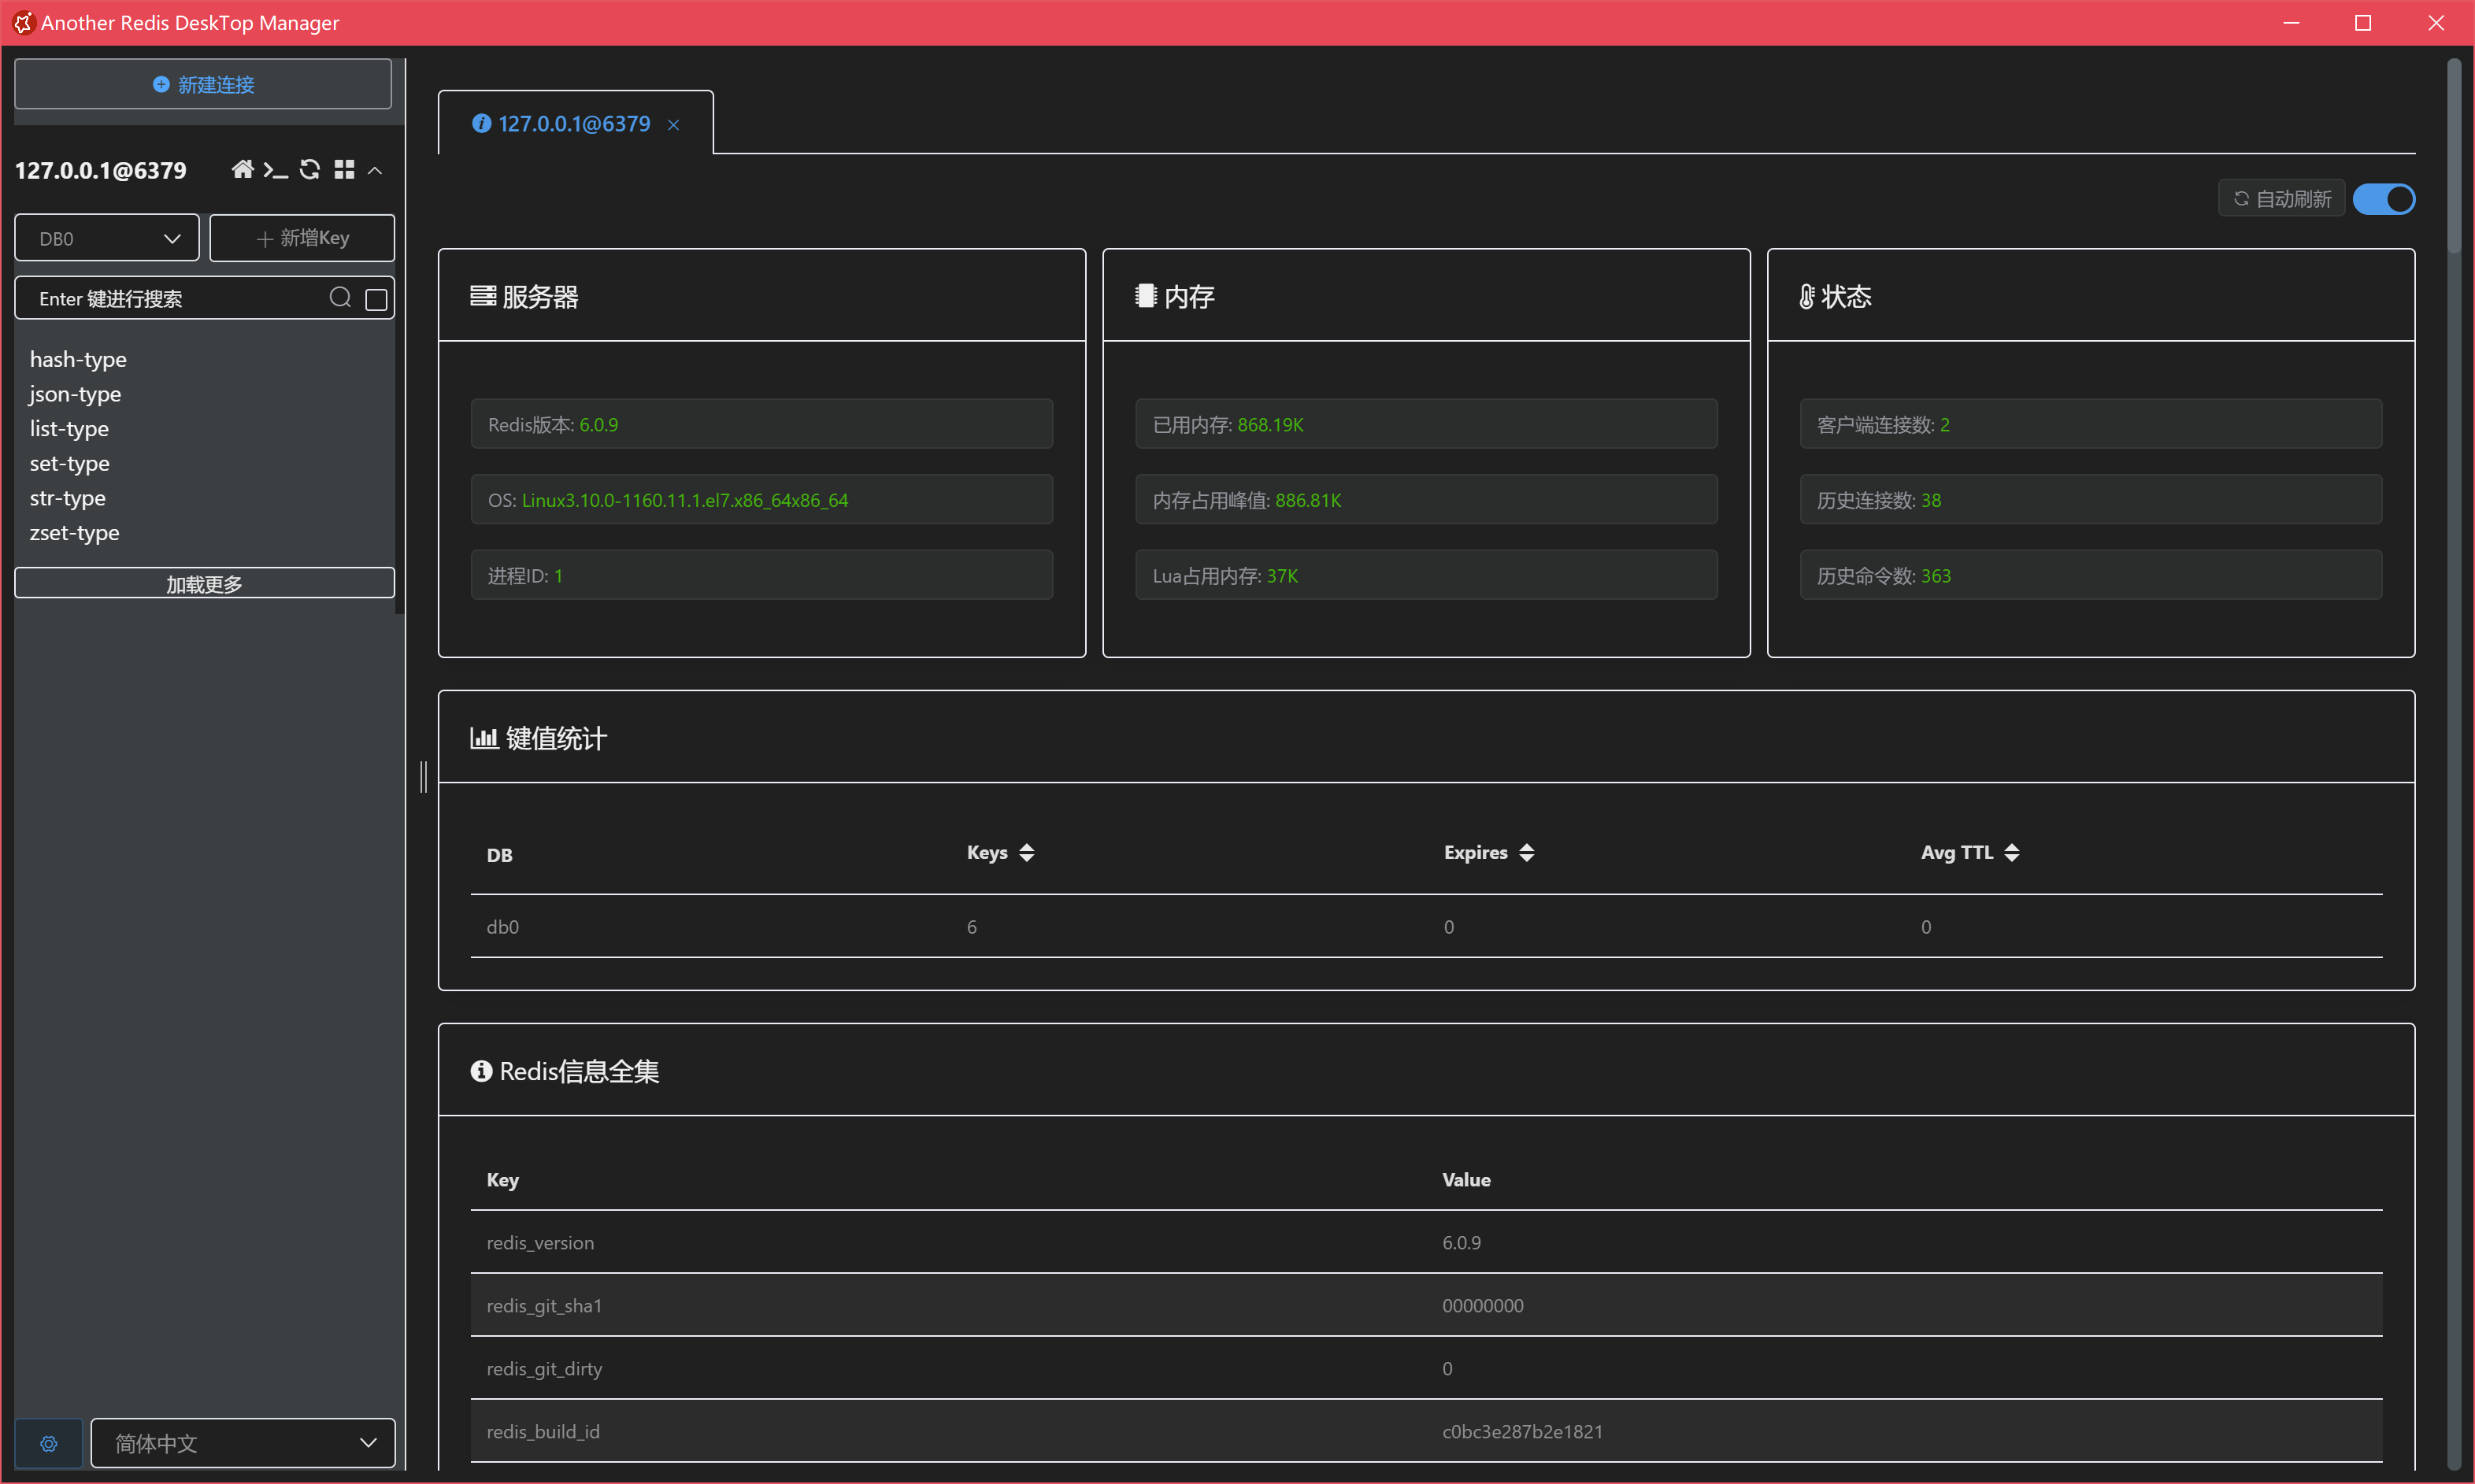
Task: Open the 简体中文 language selector
Action: (240, 1443)
